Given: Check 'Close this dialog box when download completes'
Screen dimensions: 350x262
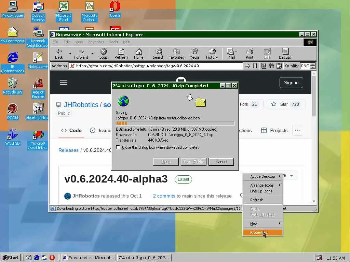Looking at the screenshot, I should (x=118, y=147).
